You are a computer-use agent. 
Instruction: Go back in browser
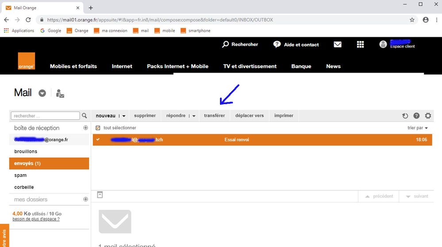[x=7, y=20]
